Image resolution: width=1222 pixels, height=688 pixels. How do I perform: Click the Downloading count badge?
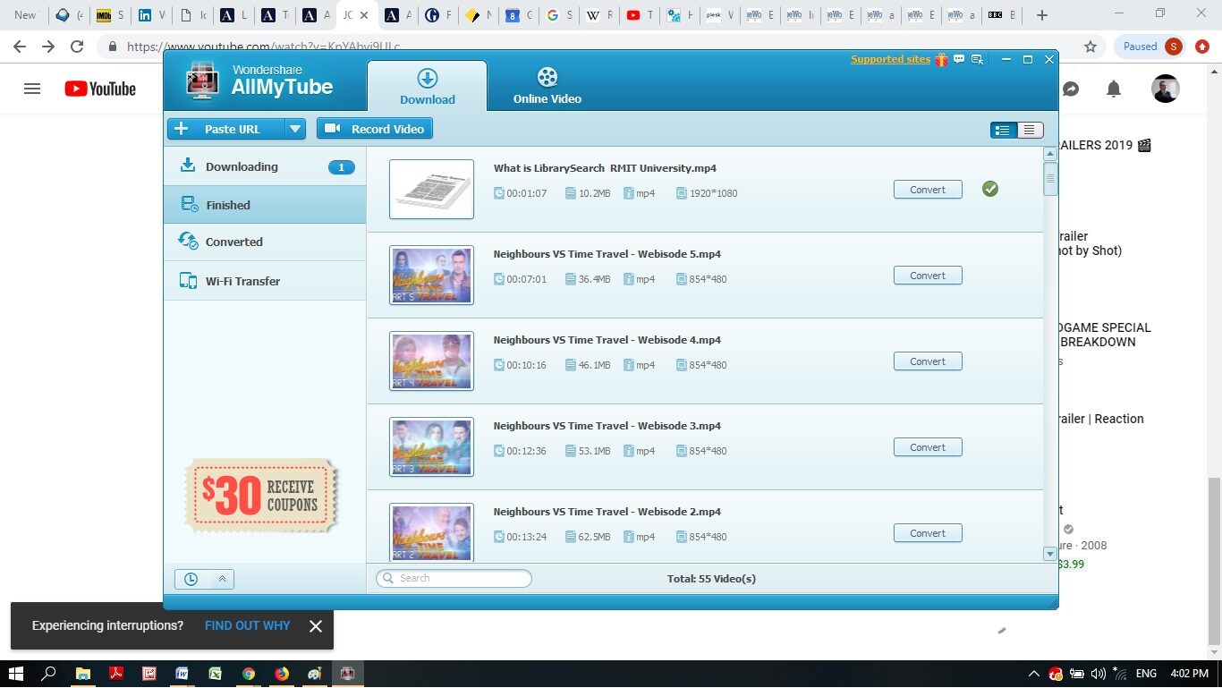pos(341,167)
